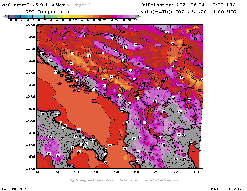Click the '22E' longitude axis label
Screen dimensions: 247x191
coord(177,172)
